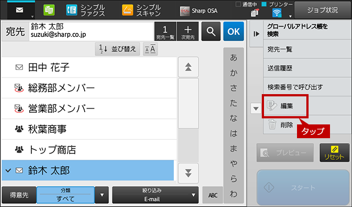Screen dimensions: 352x207
Task: Select トップ商店 entry
Action: (x=89, y=150)
